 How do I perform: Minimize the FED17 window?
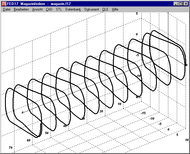pos(175,4)
